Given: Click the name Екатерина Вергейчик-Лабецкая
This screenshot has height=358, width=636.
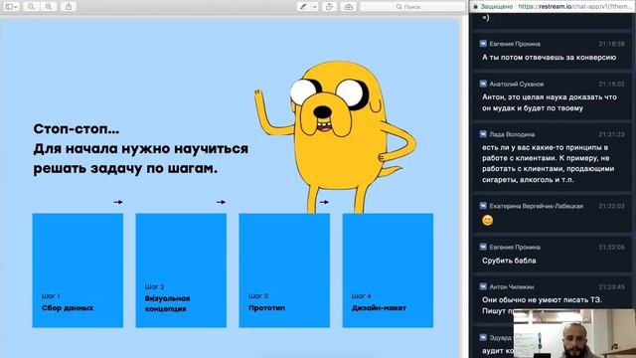Looking at the screenshot, I should point(537,206).
